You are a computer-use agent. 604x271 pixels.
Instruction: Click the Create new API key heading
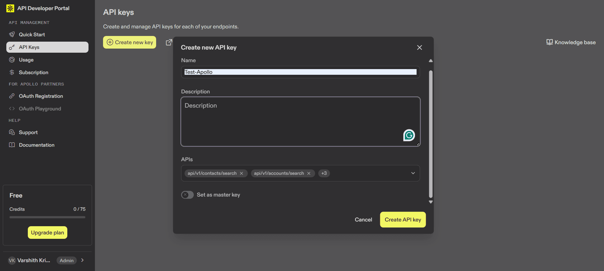pyautogui.click(x=209, y=47)
